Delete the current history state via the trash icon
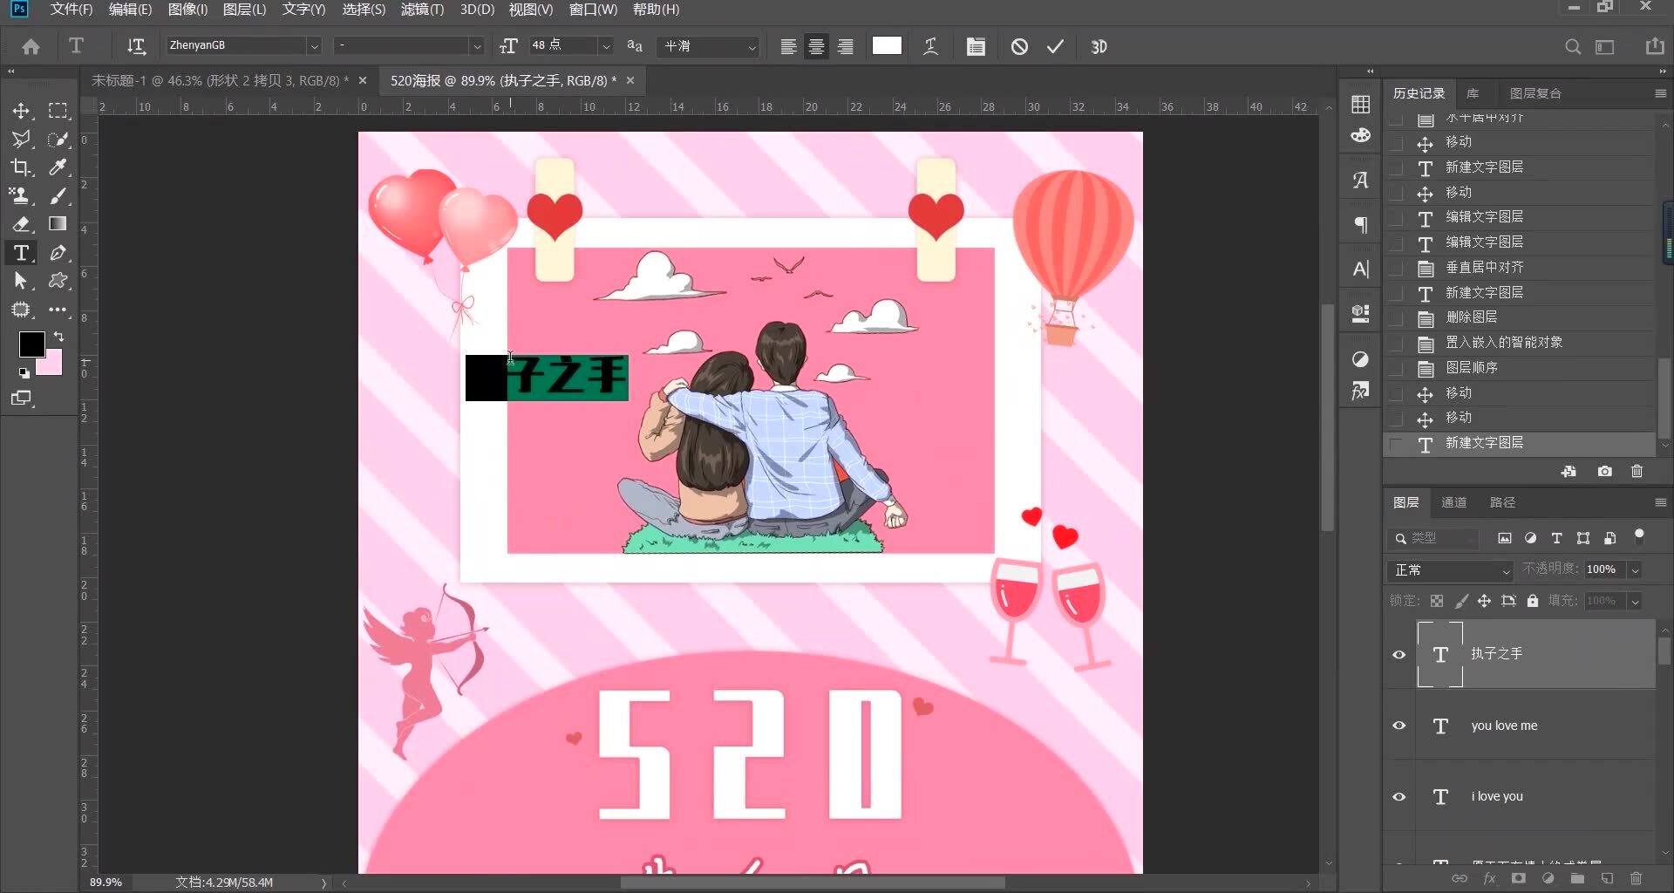 point(1637,472)
